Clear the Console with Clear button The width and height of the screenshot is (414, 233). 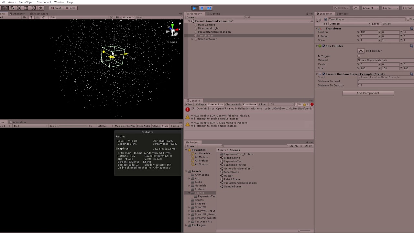(x=189, y=104)
